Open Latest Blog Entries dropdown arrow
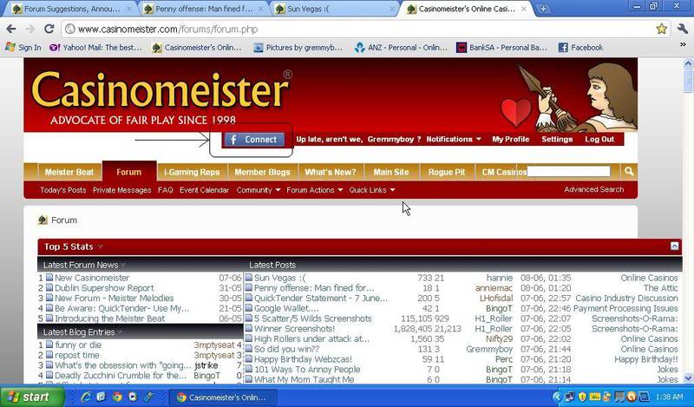This screenshot has width=694, height=407. point(120,332)
